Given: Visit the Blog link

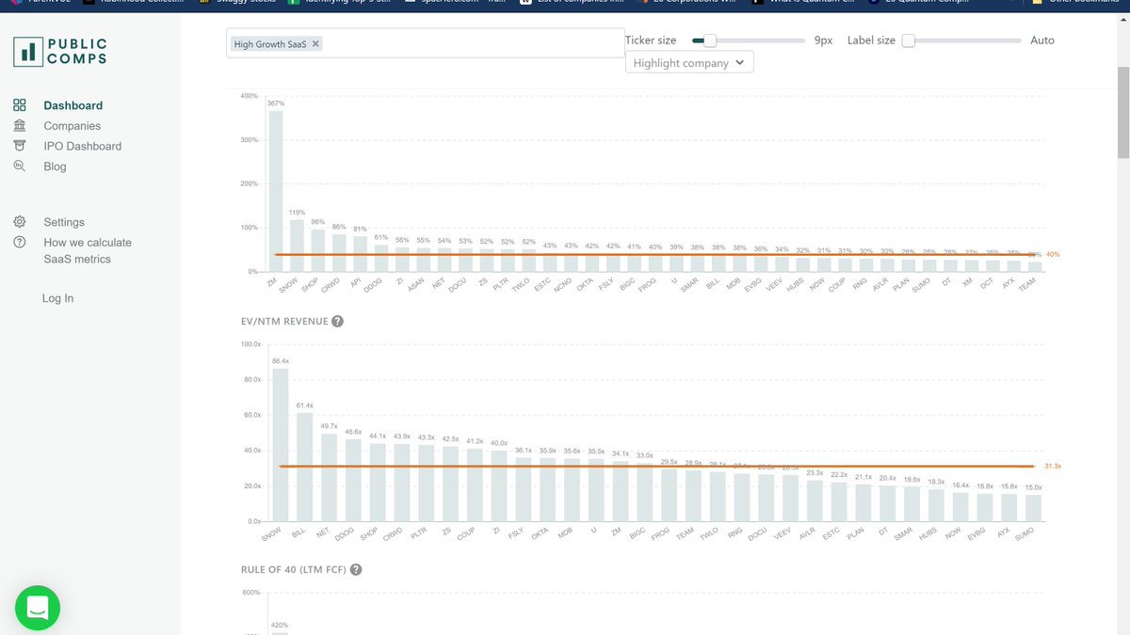Looking at the screenshot, I should coord(55,167).
